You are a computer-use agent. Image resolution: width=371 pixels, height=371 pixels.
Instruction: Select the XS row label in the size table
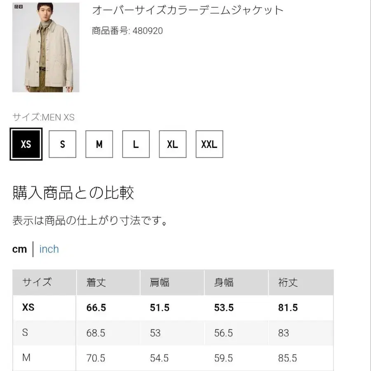[x=28, y=308]
